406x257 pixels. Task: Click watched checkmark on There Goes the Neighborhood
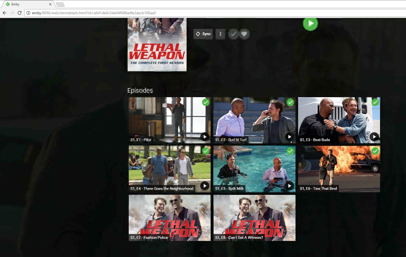click(x=206, y=151)
